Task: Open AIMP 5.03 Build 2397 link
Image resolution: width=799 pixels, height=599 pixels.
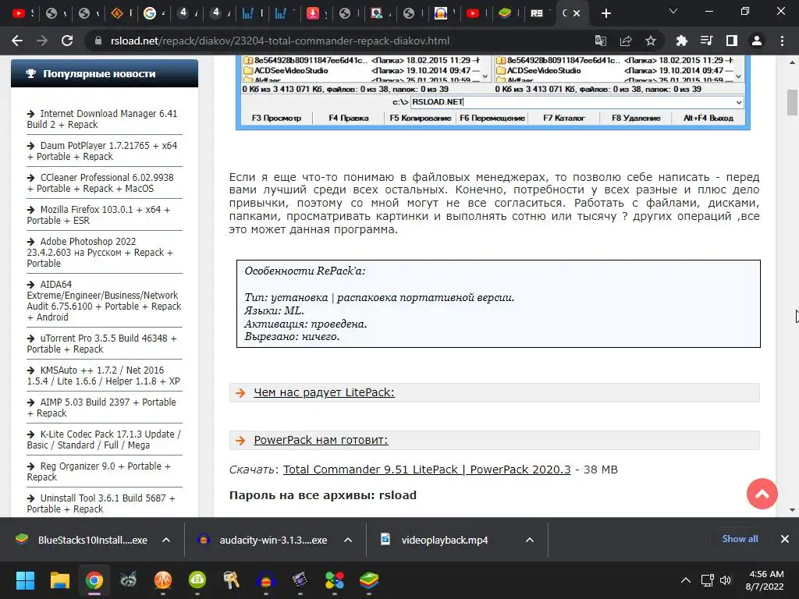Action: tap(101, 408)
